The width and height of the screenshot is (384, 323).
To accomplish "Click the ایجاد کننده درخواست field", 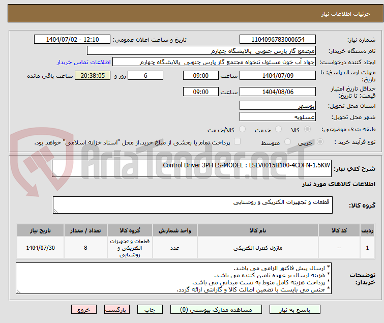I will (x=214, y=62).
